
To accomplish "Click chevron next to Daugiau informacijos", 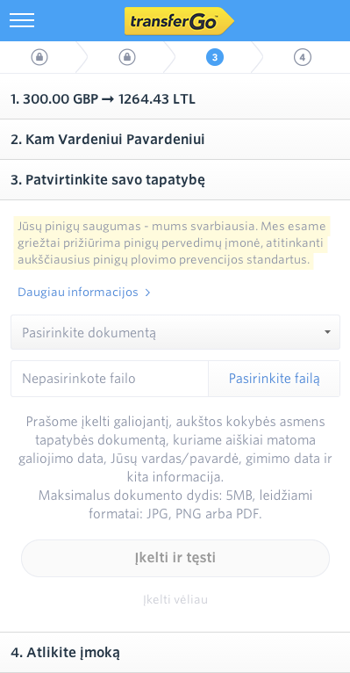I will tap(147, 293).
